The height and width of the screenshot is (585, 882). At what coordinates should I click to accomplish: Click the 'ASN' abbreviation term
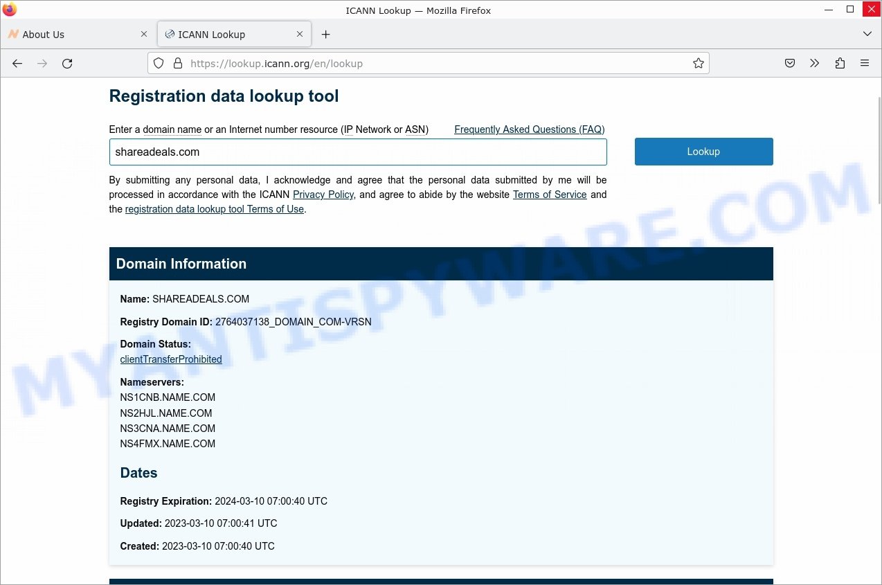[415, 129]
